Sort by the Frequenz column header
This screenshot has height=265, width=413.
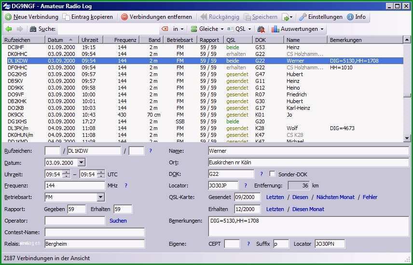tap(121, 40)
